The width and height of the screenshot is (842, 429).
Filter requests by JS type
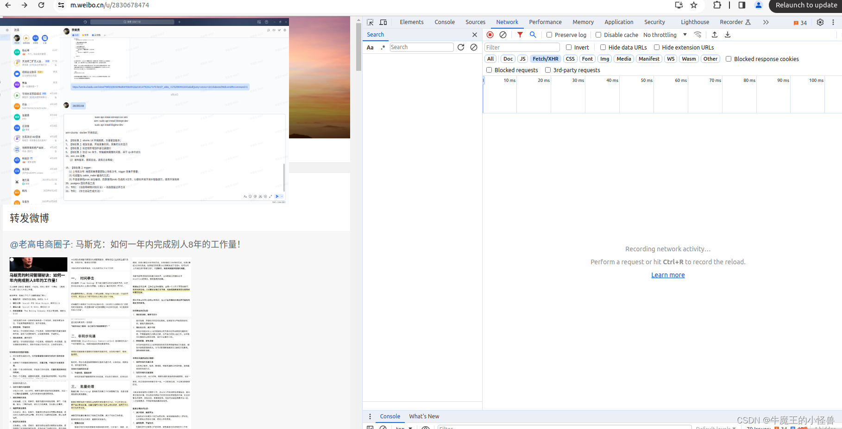(x=522, y=59)
